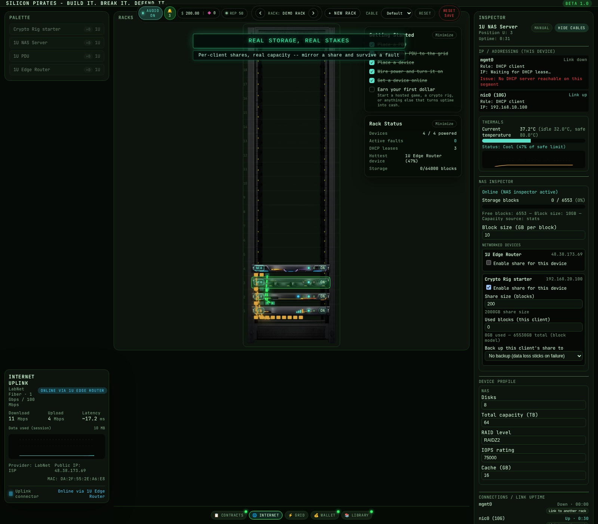Viewport: 598px width, 524px height.
Task: Click the Cache GB field showing 16
Action: click(534, 475)
